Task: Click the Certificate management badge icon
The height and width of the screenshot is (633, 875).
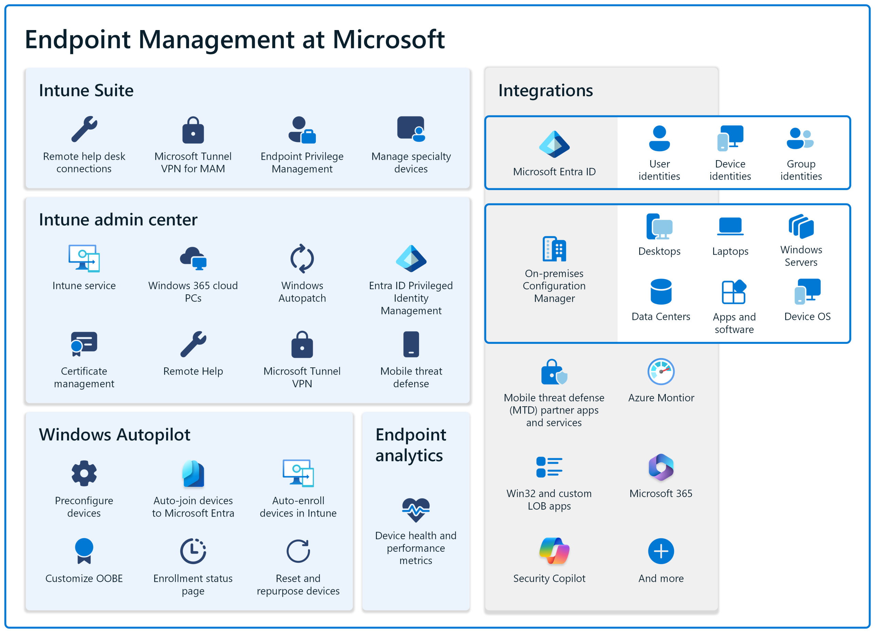Action: [x=84, y=344]
